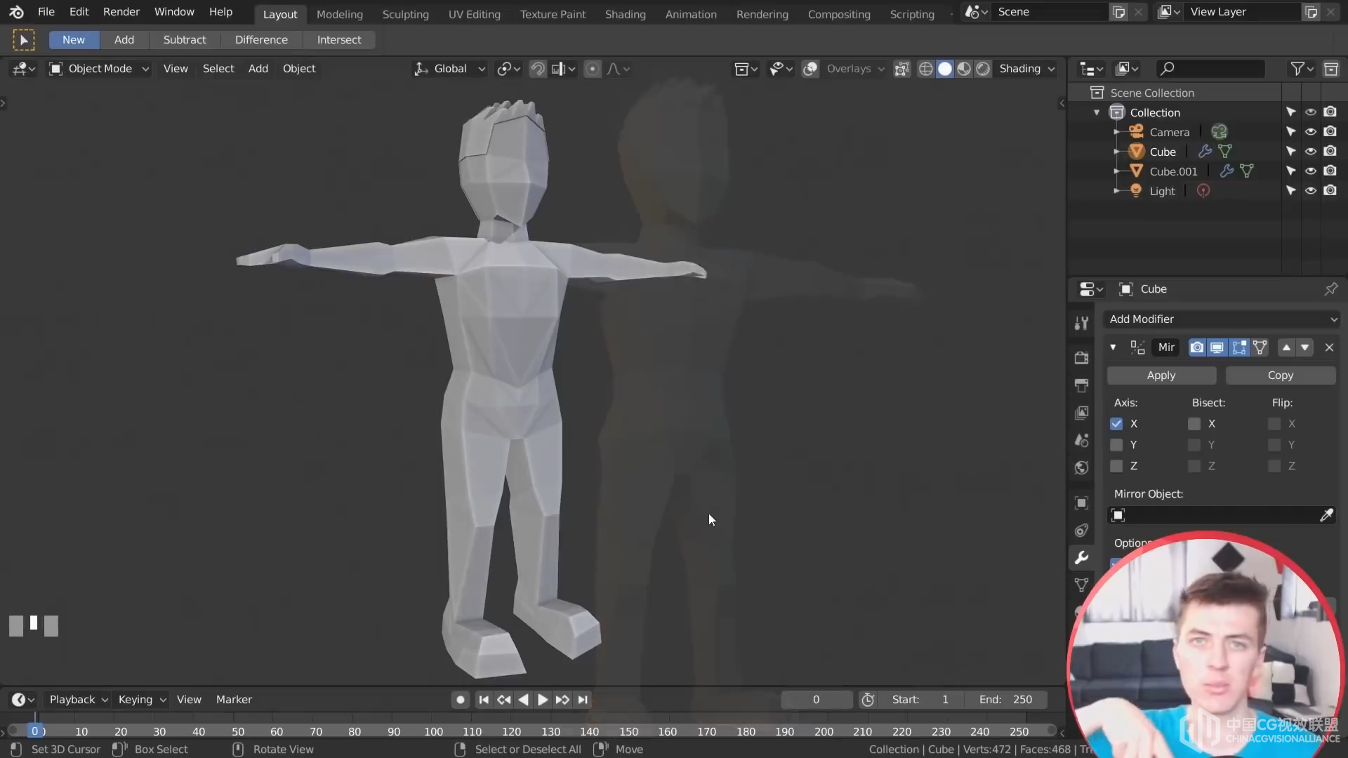Switch to Sculpting workspace tab
1348x758 pixels.
406,14
